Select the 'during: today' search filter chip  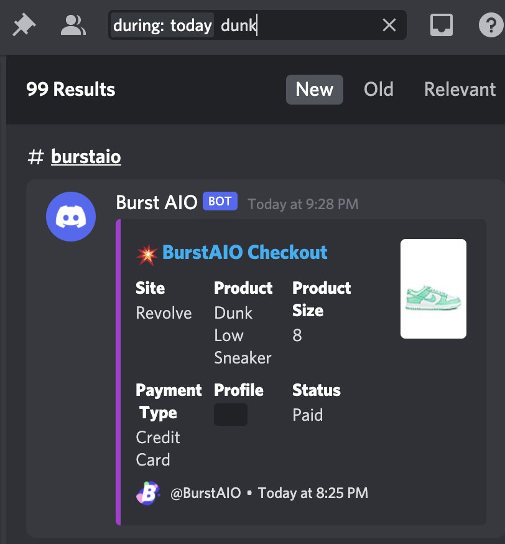coord(162,26)
